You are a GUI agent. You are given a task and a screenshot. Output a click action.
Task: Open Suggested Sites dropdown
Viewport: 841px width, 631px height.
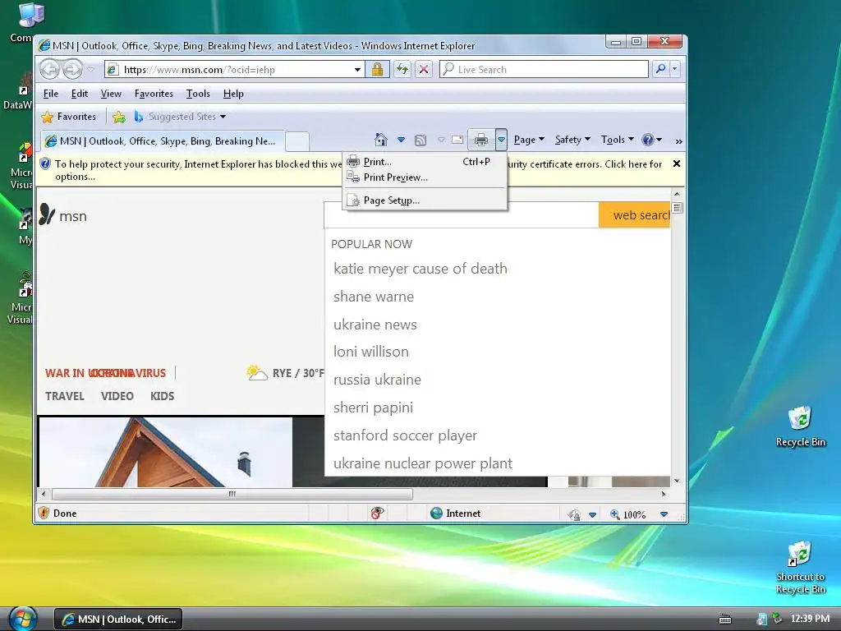click(x=180, y=117)
